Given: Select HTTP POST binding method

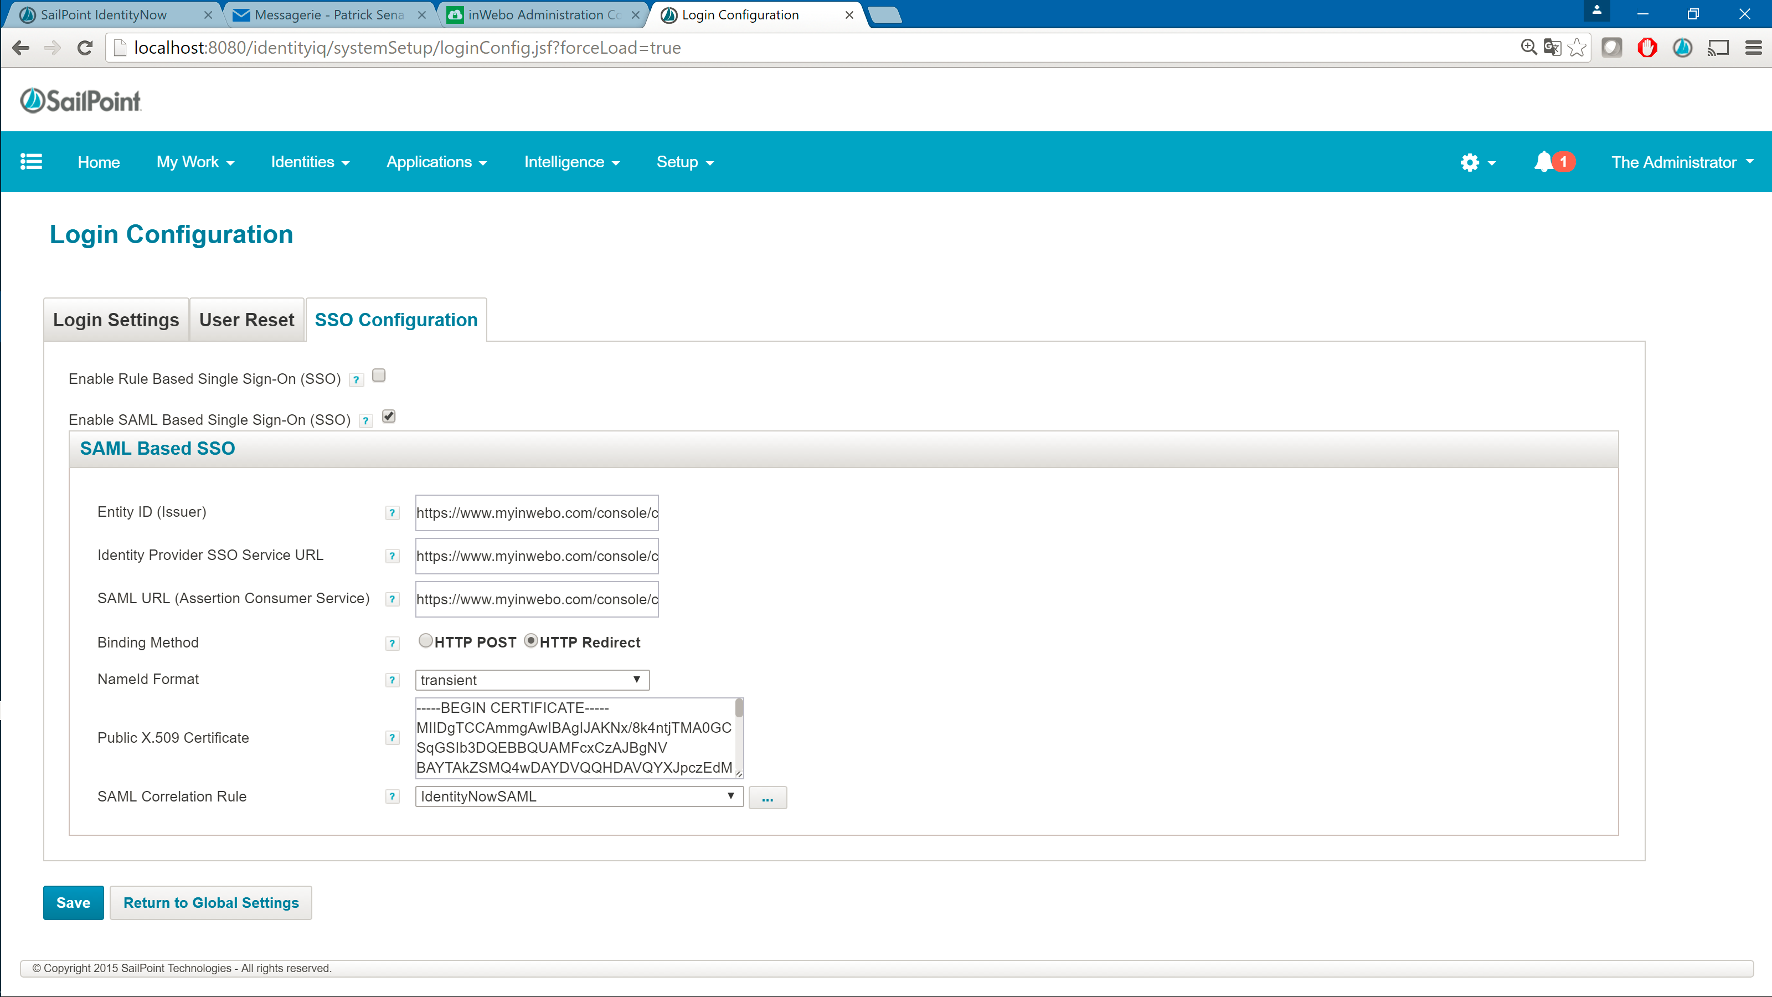Looking at the screenshot, I should click(426, 641).
